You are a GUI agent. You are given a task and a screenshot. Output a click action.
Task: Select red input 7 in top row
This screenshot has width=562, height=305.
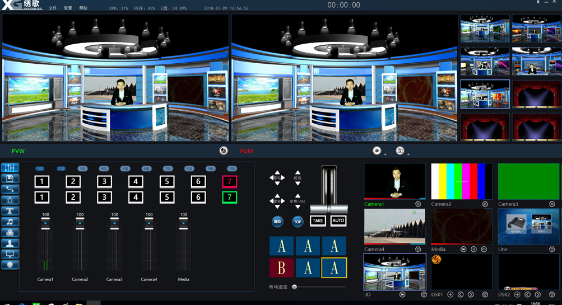click(229, 181)
